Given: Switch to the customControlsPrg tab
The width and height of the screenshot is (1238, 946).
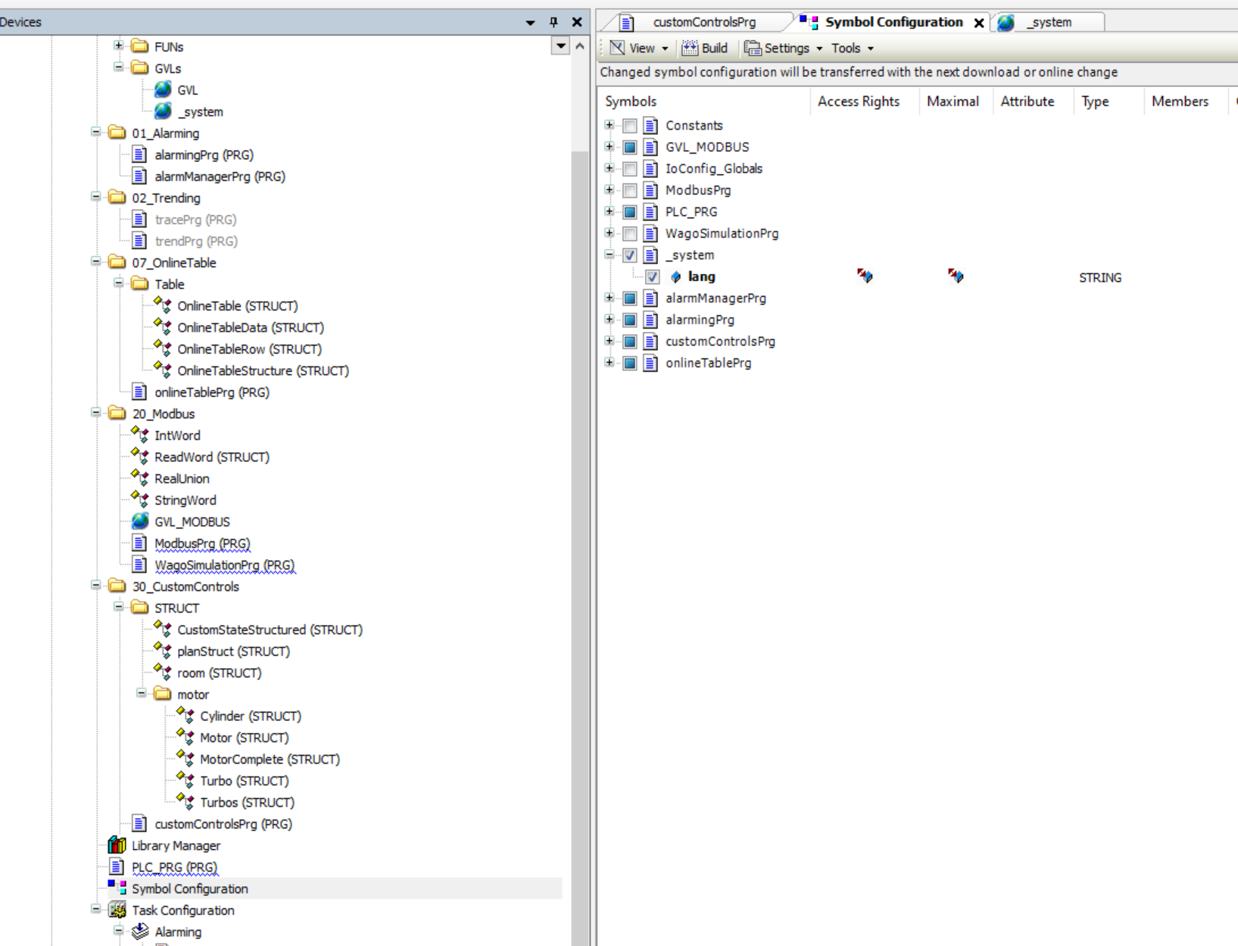Looking at the screenshot, I should [x=703, y=23].
